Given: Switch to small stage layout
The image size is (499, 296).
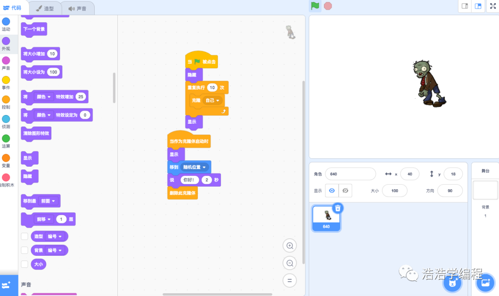Looking at the screenshot, I should pos(465,6).
